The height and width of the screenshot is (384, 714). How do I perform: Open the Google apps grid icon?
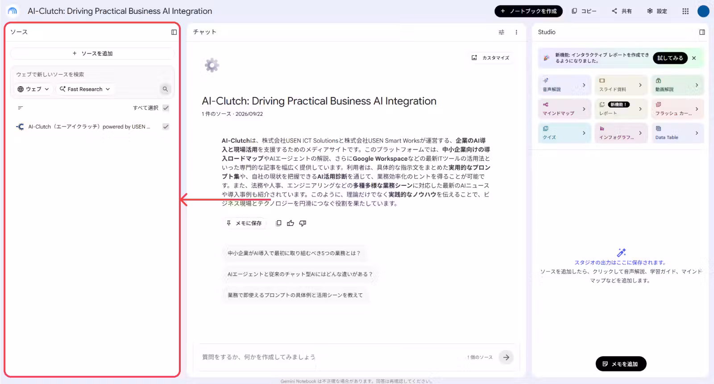685,11
